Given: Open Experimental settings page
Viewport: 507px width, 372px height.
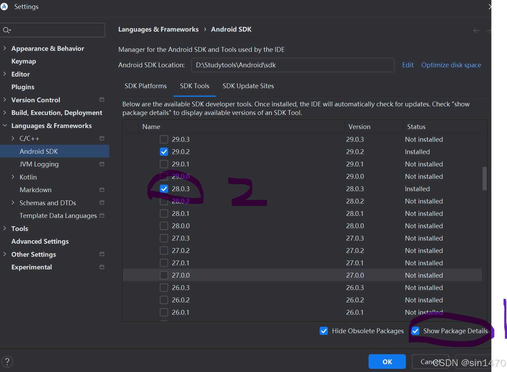Looking at the screenshot, I should (32, 267).
